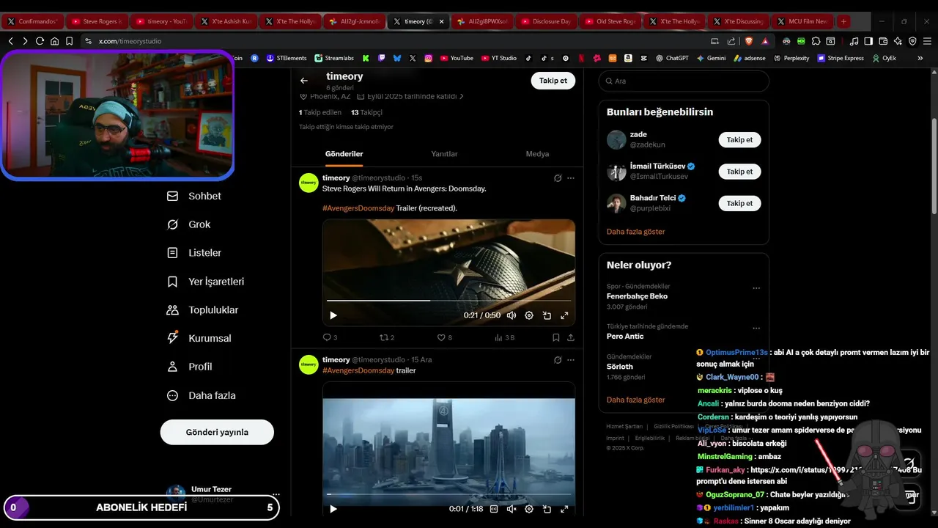The height and width of the screenshot is (528, 938).
Task: Share the Steve Rogers post
Action: pyautogui.click(x=571, y=337)
